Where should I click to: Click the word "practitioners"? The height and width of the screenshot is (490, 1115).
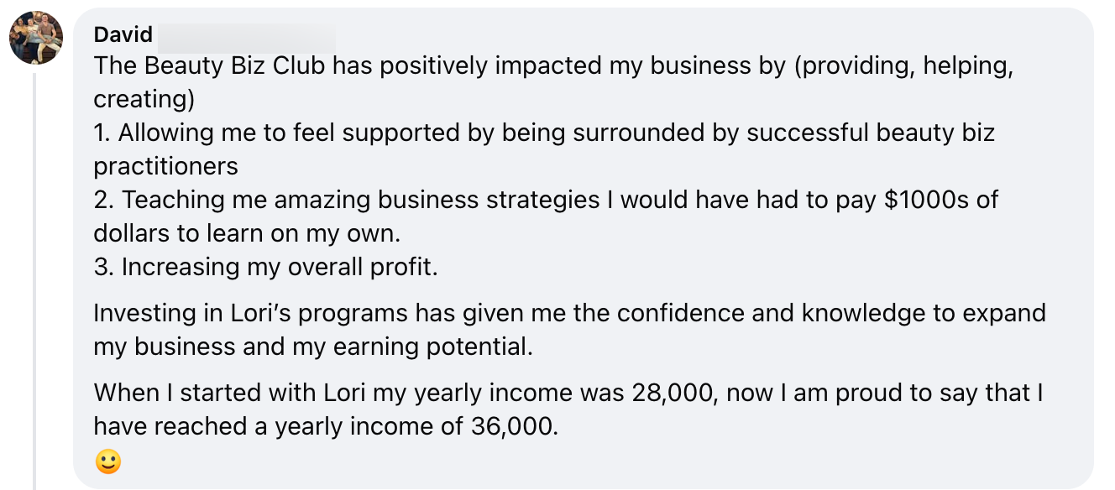click(x=165, y=166)
